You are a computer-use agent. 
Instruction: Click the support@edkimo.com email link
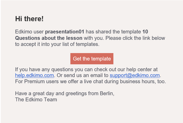pyautogui.click(x=135, y=75)
